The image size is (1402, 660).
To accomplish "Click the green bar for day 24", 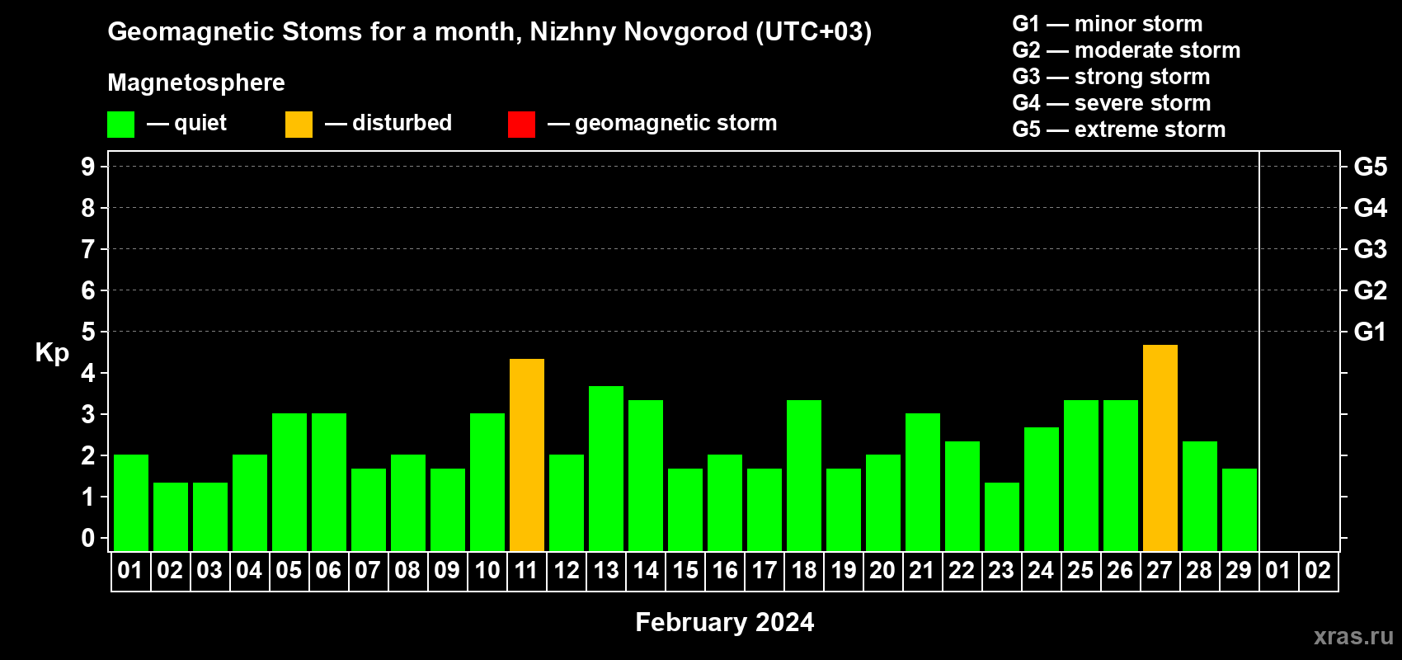I will 1042,489.
